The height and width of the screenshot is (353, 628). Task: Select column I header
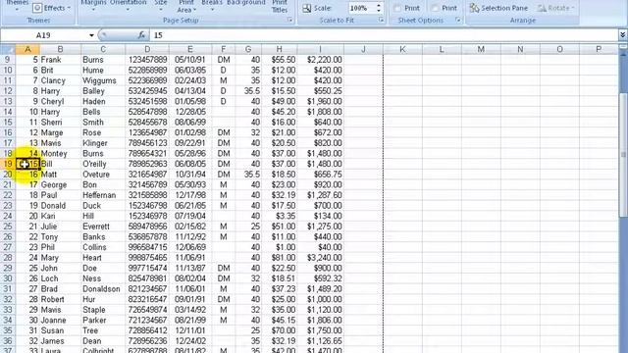coord(320,49)
